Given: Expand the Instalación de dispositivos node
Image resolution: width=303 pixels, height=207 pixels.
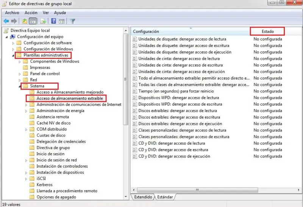Looking at the screenshot, I should [26, 173].
